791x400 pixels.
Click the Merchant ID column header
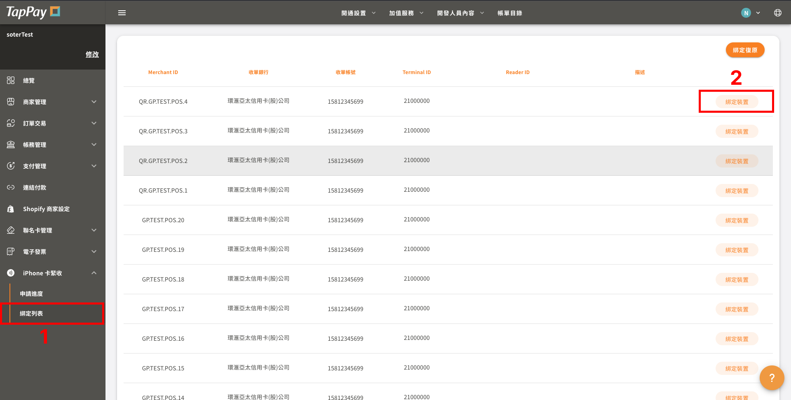[163, 72]
